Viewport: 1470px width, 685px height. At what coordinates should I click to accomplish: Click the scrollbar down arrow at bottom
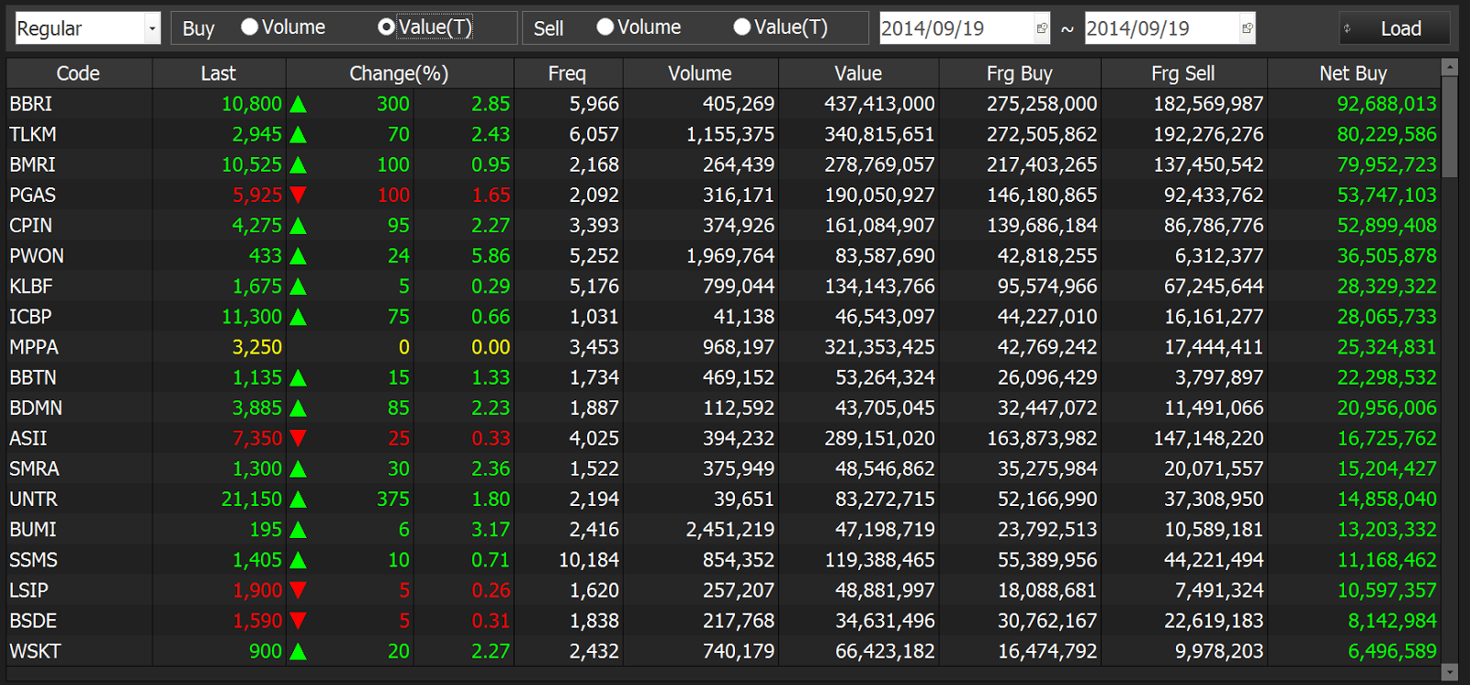click(x=1450, y=672)
